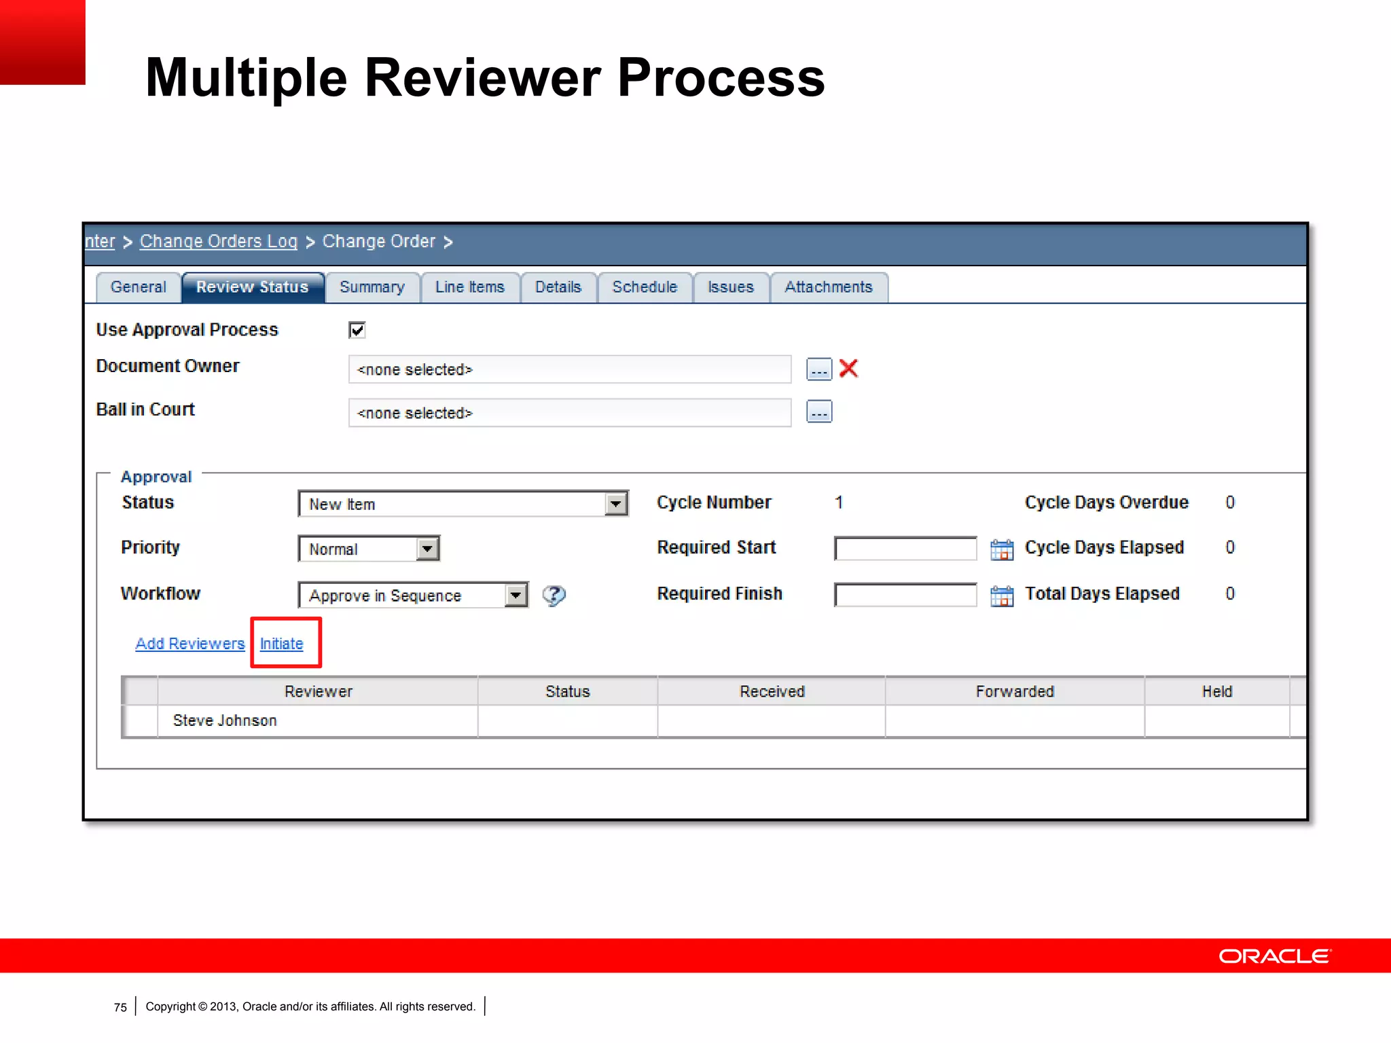Screen dimensions: 1391x1043
Task: Select the Steve Johnson reviewer row
Action: 713,721
